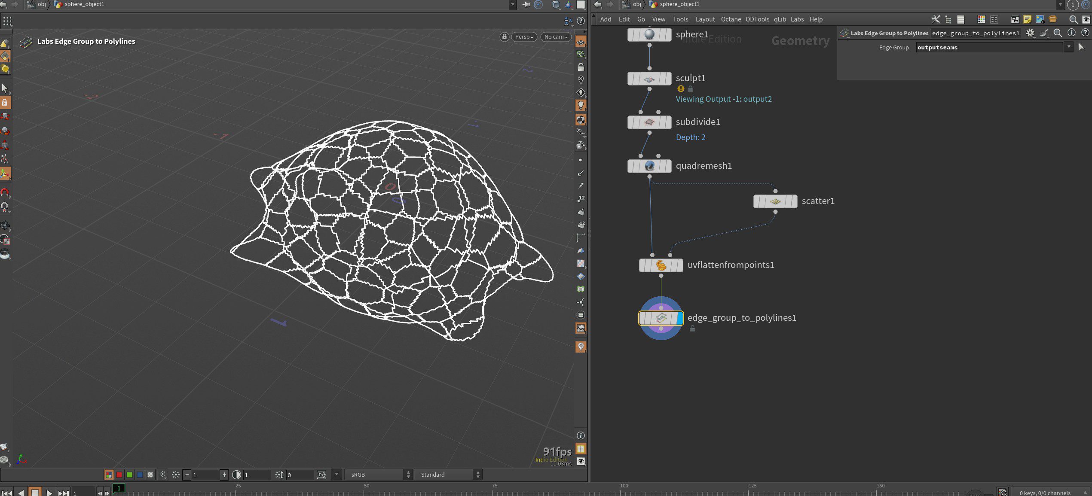Open the gear settings menu in the parameter pane
1092x496 pixels.
[x=1030, y=33]
